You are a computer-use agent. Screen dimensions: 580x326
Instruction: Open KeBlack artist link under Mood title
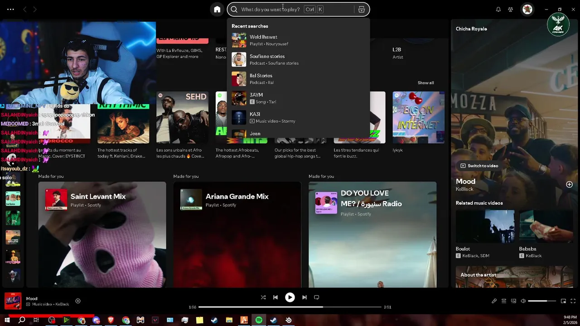point(464,189)
